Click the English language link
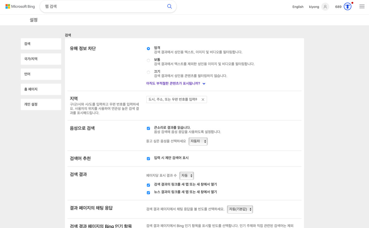The height and width of the screenshot is (228, 369). [298, 7]
